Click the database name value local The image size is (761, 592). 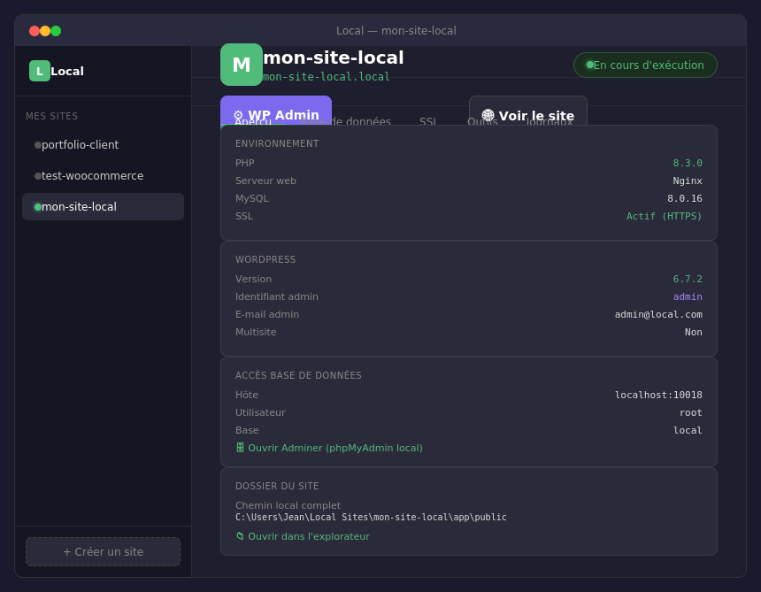click(688, 430)
